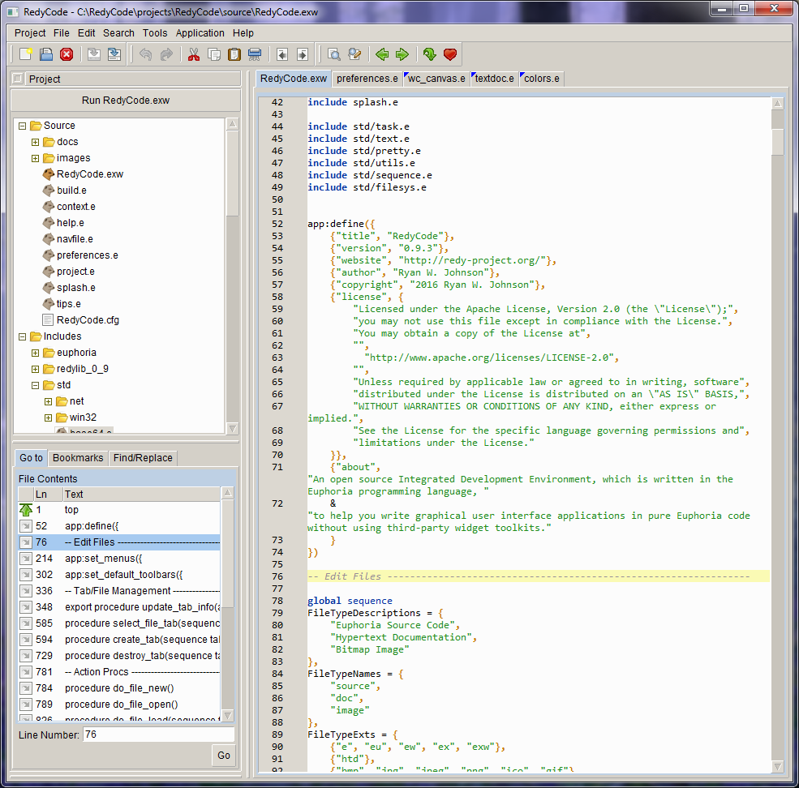Navigate back with green left arrow
Viewport: 799px width, 788px height.
click(x=382, y=54)
